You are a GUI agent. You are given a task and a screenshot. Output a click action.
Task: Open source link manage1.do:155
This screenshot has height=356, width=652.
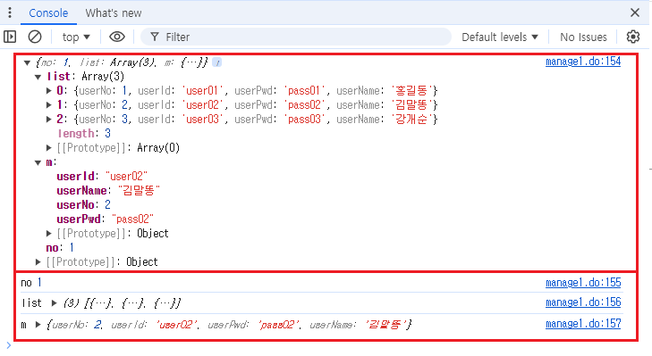(x=583, y=283)
